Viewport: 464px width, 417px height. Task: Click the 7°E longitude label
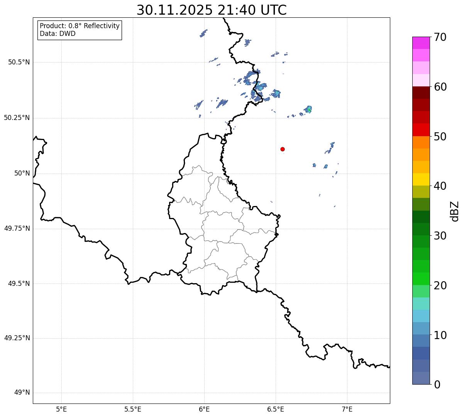347,409
